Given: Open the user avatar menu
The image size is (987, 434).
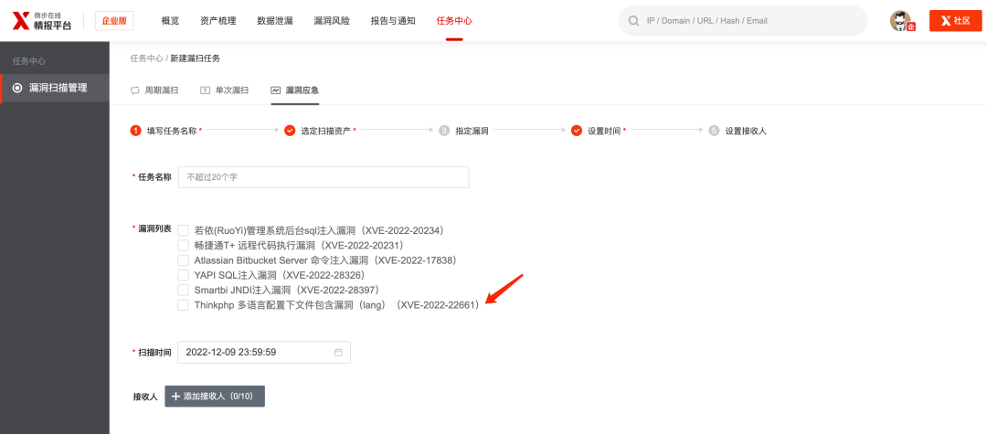Looking at the screenshot, I should pyautogui.click(x=901, y=21).
